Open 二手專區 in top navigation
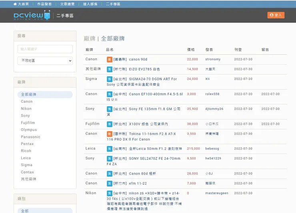This screenshot has height=213, width=296. click(113, 4)
